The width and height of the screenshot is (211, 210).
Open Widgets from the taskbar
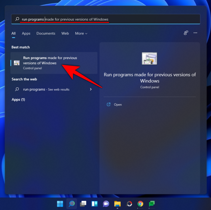tap(94, 204)
